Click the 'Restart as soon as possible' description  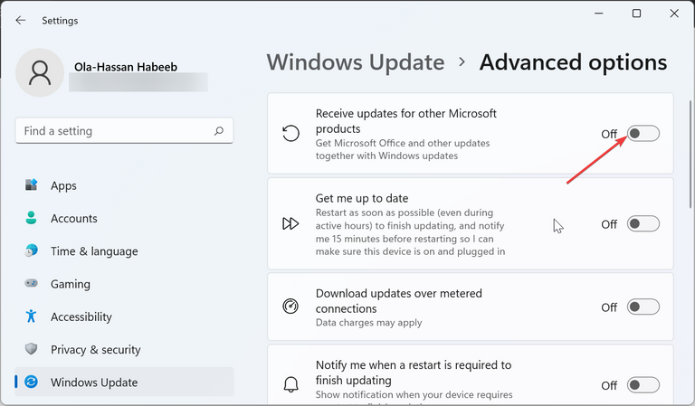(411, 232)
